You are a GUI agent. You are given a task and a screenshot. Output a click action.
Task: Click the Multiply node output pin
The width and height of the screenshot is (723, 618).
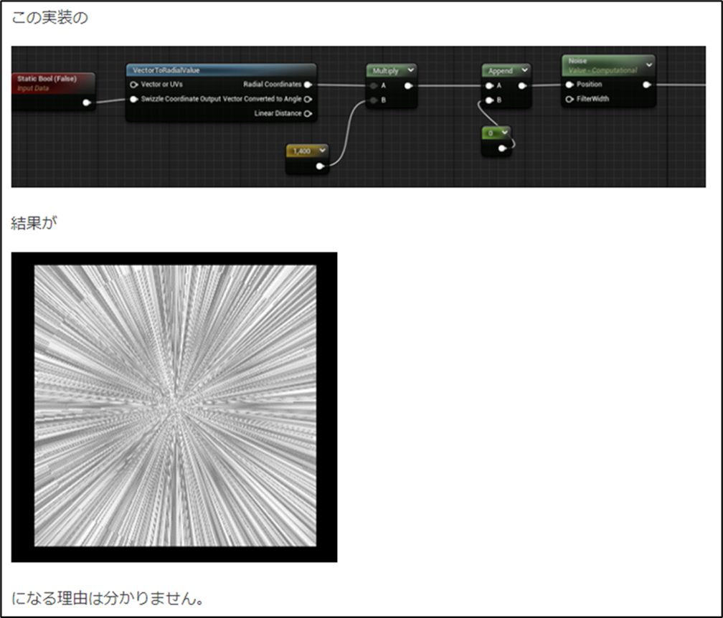(x=408, y=86)
